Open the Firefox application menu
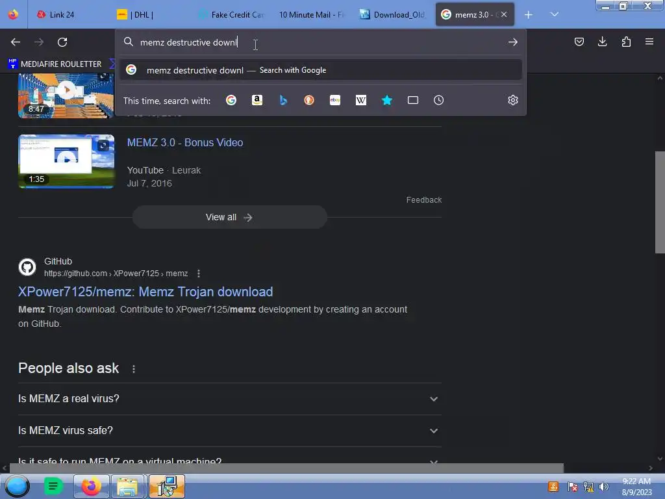665x499 pixels. (x=649, y=42)
